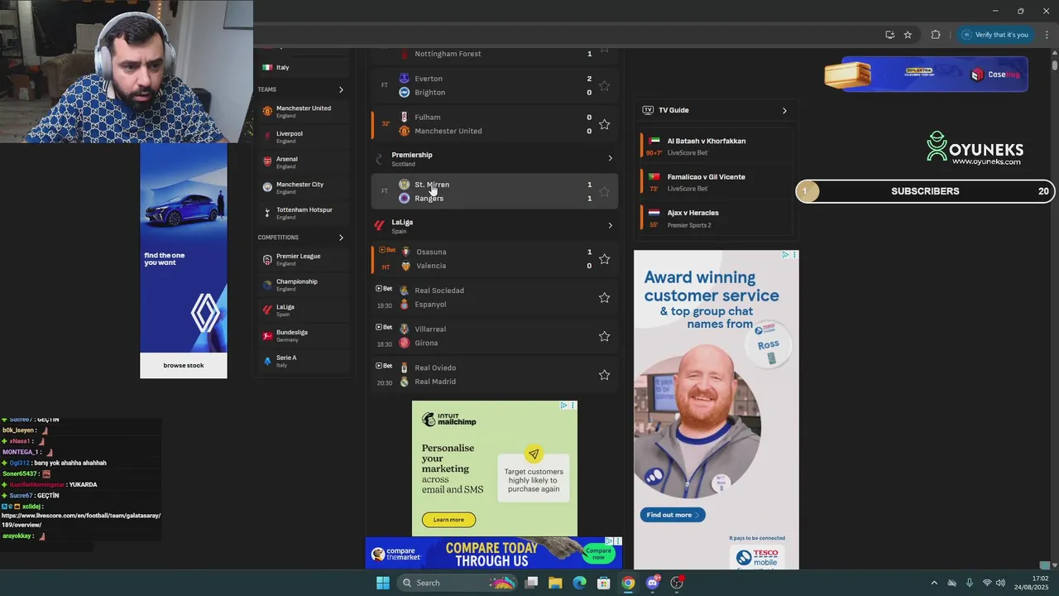1059x596 pixels.
Task: Open the Chrome three-dot menu
Action: (1047, 35)
